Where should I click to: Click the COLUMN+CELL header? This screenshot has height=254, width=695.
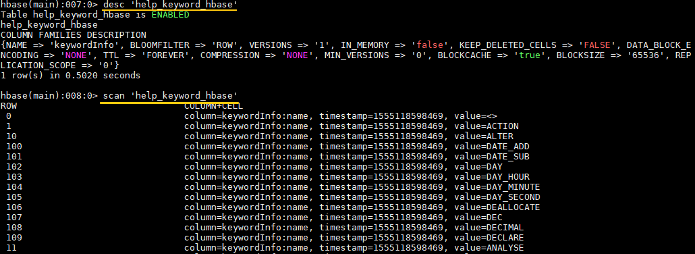214,107
